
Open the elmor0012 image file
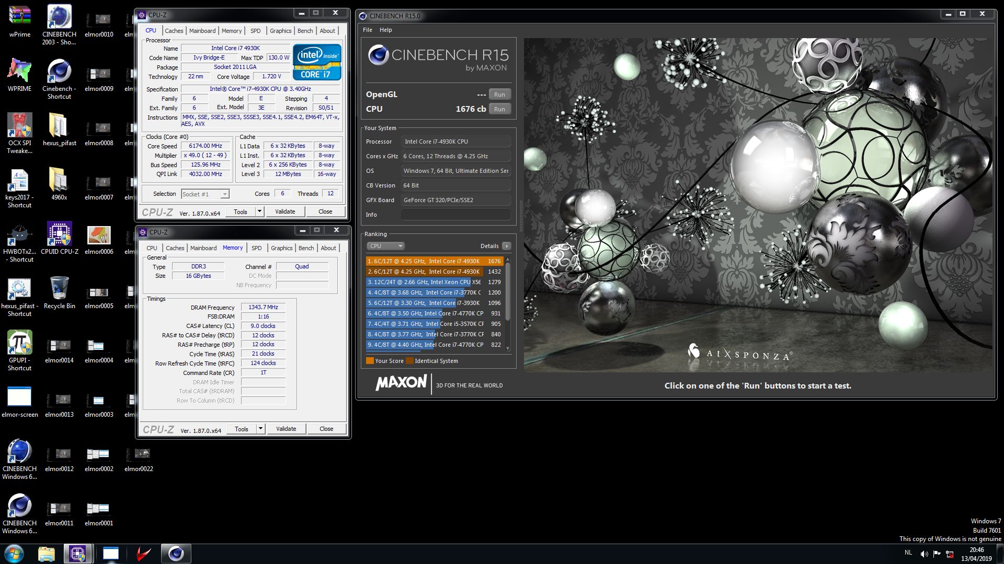59,459
